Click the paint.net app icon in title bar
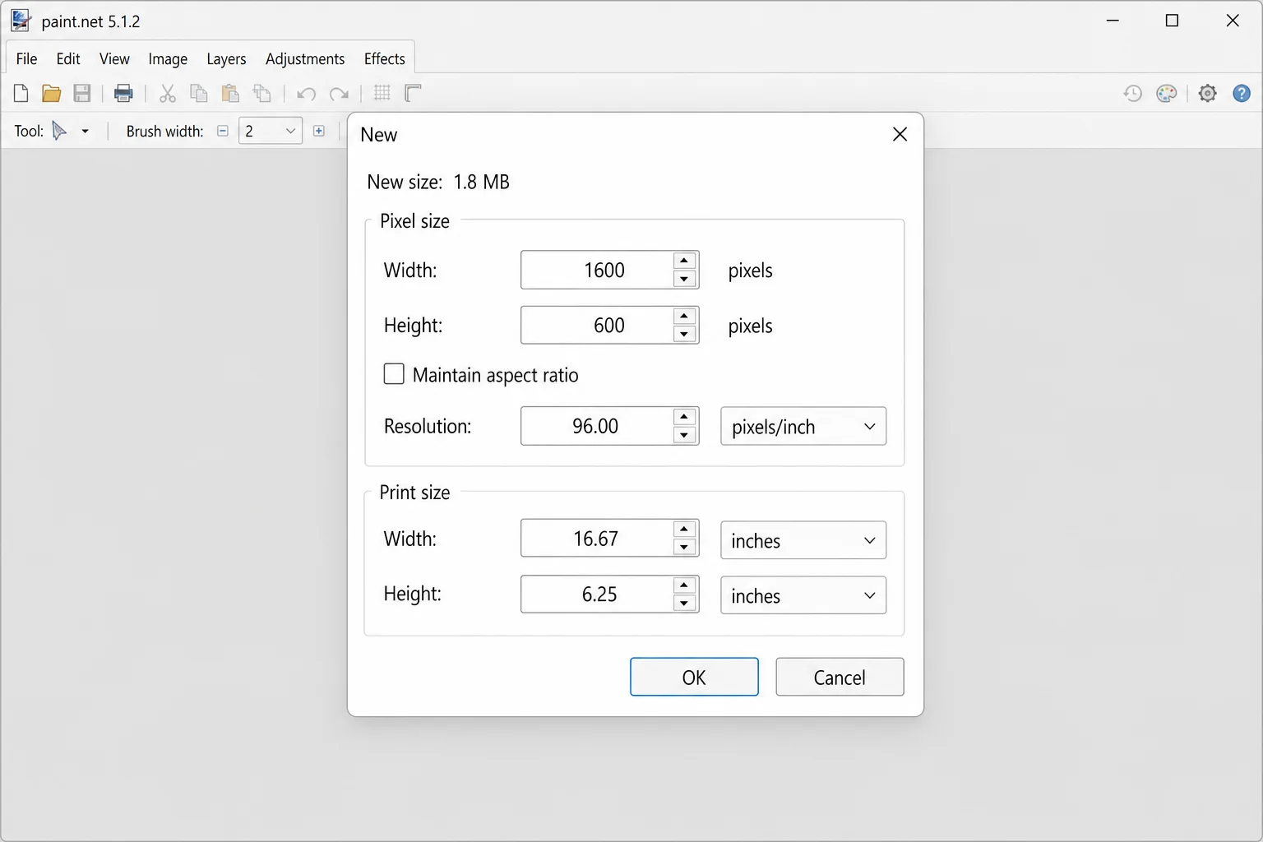Image resolution: width=1263 pixels, height=842 pixels. point(21,21)
